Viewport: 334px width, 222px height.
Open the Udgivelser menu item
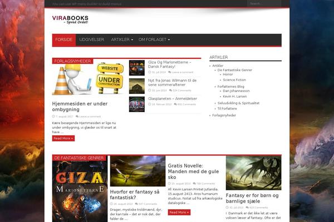(x=92, y=40)
